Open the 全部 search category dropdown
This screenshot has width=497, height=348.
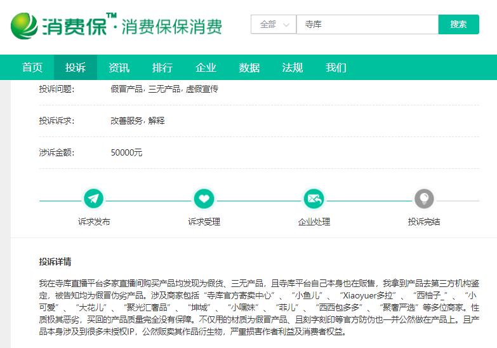pyautogui.click(x=274, y=25)
